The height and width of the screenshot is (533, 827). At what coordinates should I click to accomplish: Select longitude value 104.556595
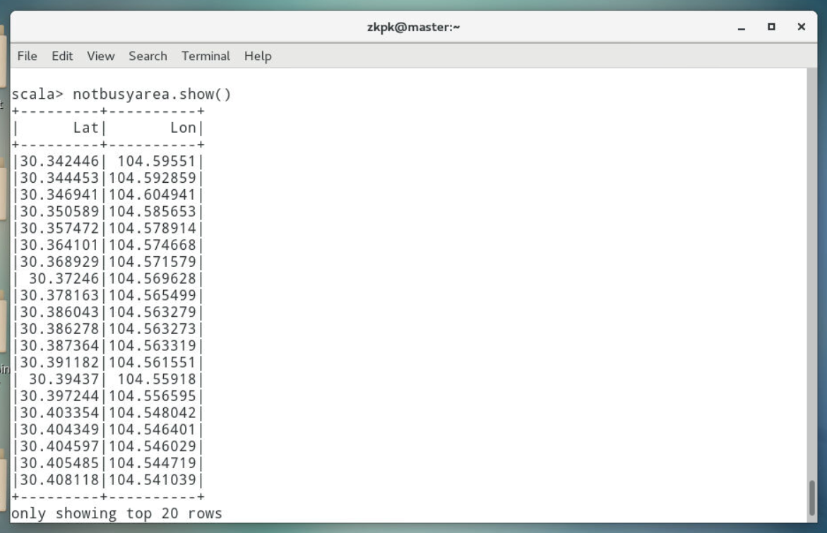(x=153, y=396)
